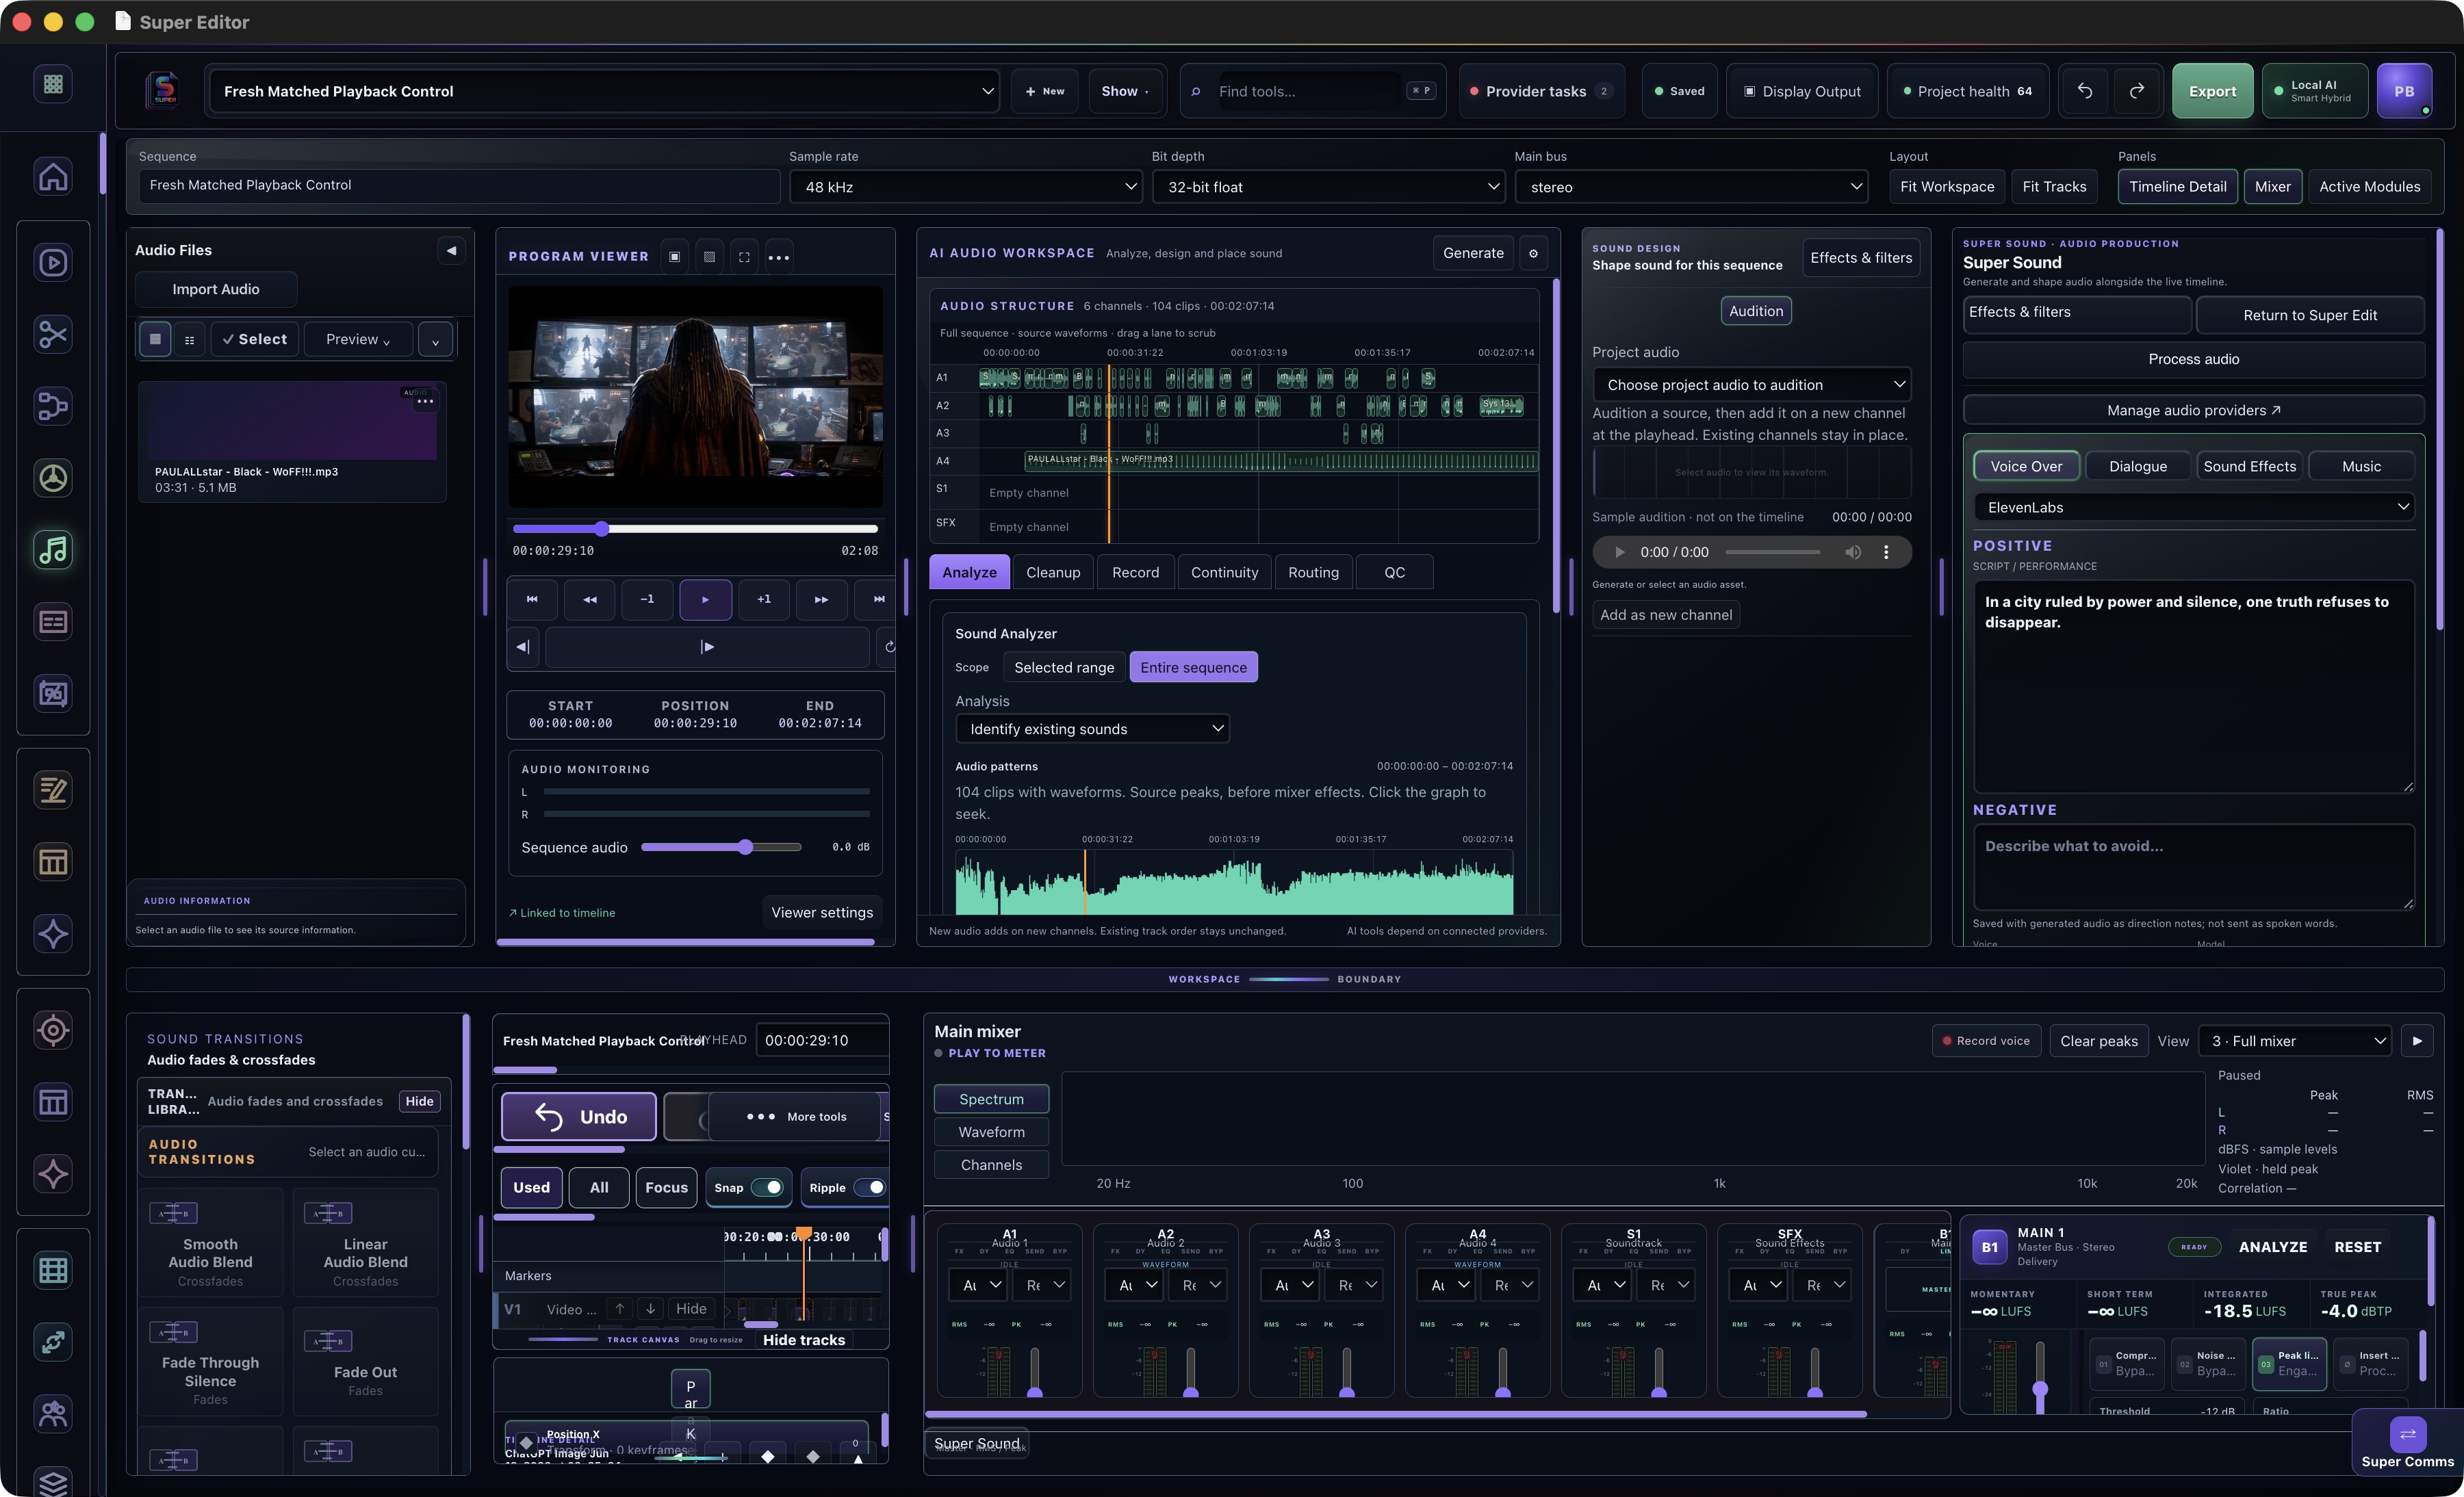Adjust the Sequence audio volume slider
This screenshot has width=2464, height=1497.
tap(721, 848)
